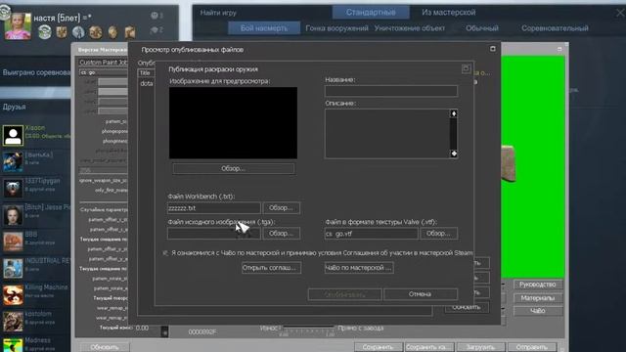Select Уничтожение объекта game mode
Screen dimensions: 626x352
(x=409, y=28)
